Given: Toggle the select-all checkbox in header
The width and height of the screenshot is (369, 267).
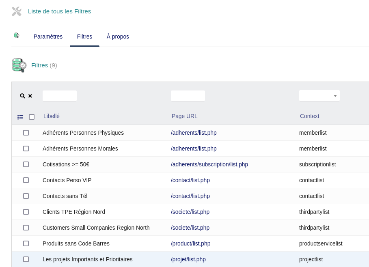Looking at the screenshot, I should [x=32, y=117].
